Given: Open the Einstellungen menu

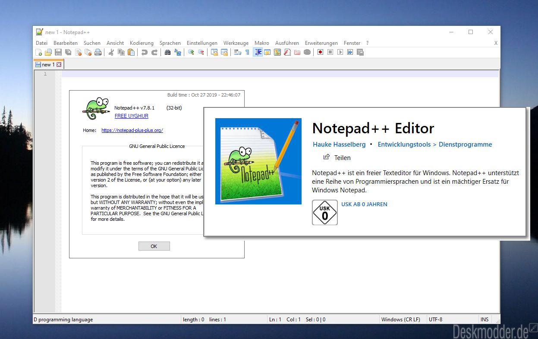Looking at the screenshot, I should pyautogui.click(x=202, y=43).
